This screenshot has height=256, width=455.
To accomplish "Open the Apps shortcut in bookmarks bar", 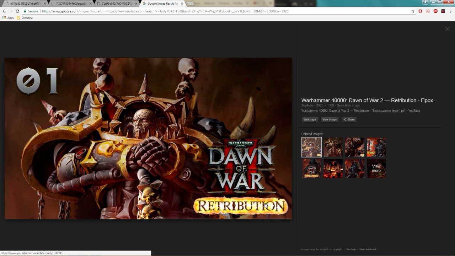I will click(8, 18).
